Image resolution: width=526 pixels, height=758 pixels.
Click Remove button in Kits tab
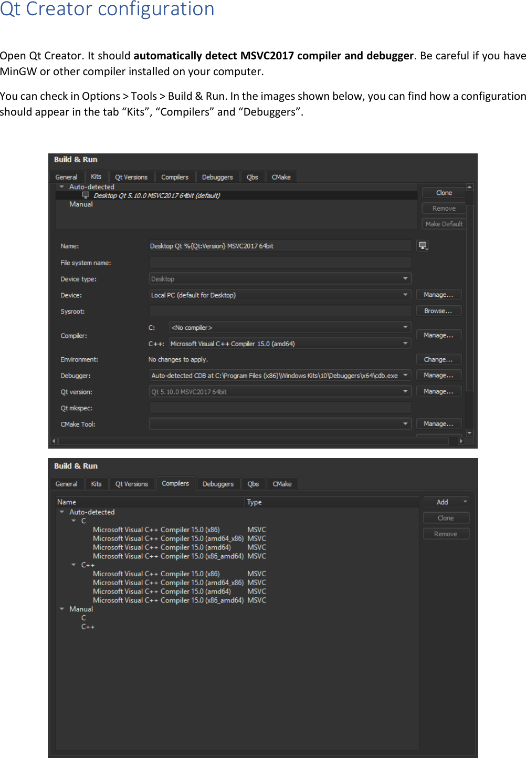(x=444, y=209)
